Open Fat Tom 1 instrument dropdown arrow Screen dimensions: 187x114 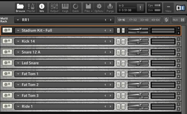pos(18,74)
